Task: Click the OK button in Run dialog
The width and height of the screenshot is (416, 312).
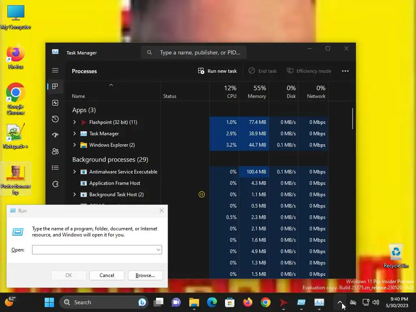Action: [68, 275]
